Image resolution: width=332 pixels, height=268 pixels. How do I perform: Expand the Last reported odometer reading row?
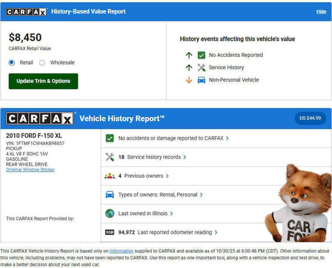click(216, 232)
